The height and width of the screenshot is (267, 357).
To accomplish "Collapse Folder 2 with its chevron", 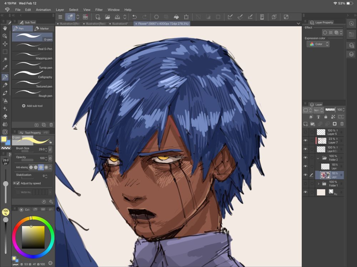I will click(318, 158).
